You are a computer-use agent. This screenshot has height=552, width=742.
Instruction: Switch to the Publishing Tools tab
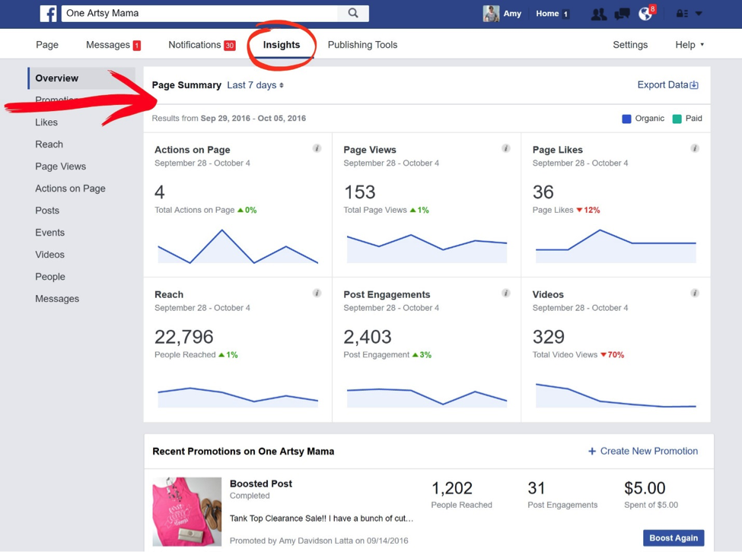(362, 45)
